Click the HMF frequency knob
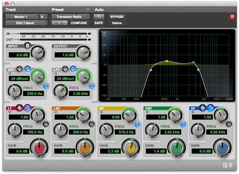Image resolution: width=239 pixels, height=174 pixels. (x=152, y=130)
